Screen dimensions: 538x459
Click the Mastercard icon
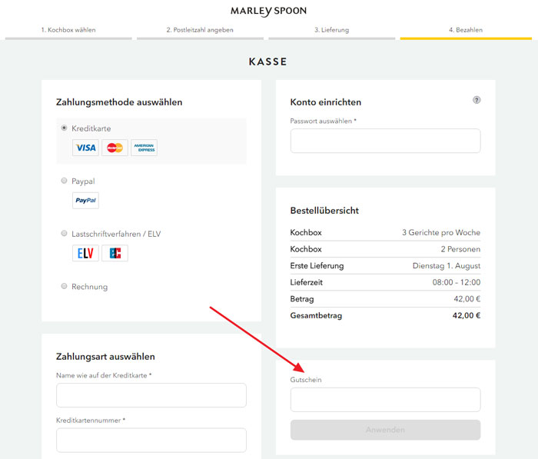[x=115, y=148]
